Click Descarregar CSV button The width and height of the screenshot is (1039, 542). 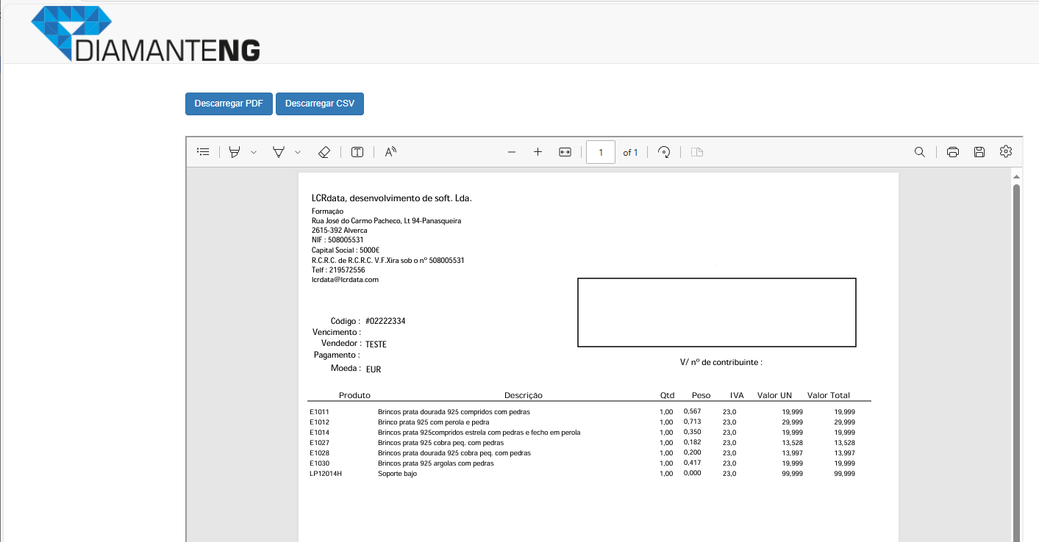[320, 104]
